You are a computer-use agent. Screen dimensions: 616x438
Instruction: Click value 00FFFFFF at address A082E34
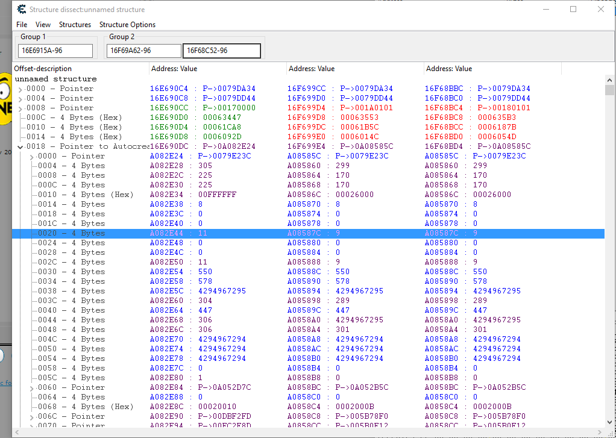(x=217, y=195)
